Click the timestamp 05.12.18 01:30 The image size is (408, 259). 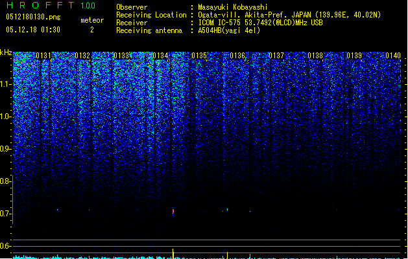pyautogui.click(x=33, y=30)
